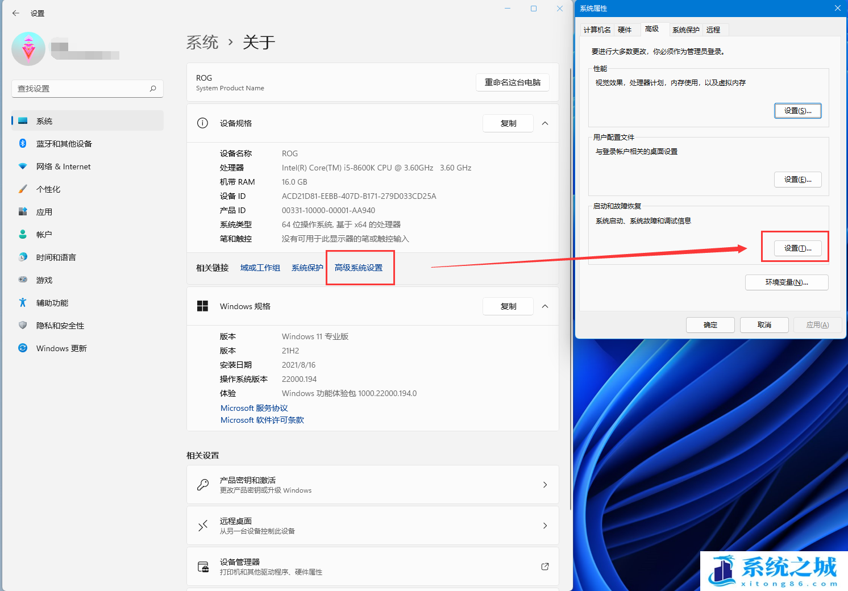848x591 pixels.
Task: Click user profiles 设置(E) button
Action: click(x=798, y=180)
